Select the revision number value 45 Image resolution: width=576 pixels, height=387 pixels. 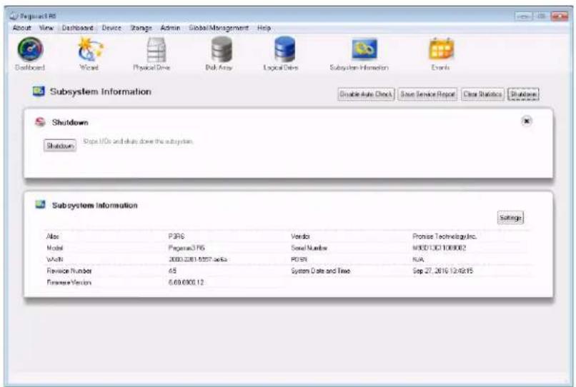pyautogui.click(x=172, y=271)
